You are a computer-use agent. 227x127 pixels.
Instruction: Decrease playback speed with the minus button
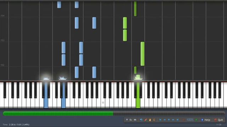tap(183, 120)
